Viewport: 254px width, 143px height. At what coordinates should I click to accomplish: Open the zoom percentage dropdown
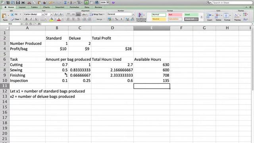point(108,3)
